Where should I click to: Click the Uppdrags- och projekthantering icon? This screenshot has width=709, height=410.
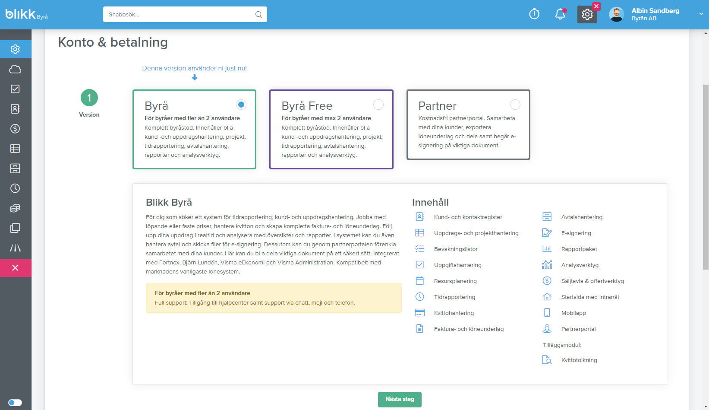click(x=419, y=233)
